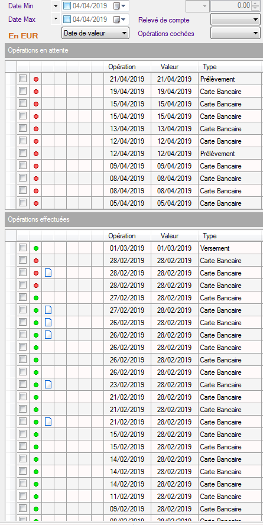This screenshot has width=263, height=525.
Task: Click the red status dot on the 13/04/2019 row
Action: pyautogui.click(x=36, y=129)
